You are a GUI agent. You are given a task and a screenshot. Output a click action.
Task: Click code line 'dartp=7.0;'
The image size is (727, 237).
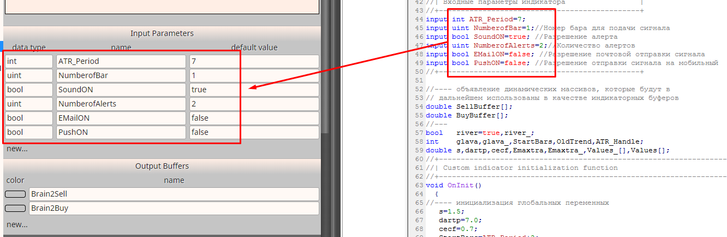[x=461, y=220]
